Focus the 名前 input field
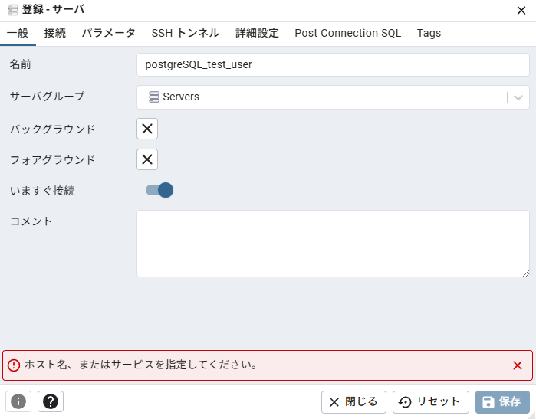536x419 pixels. [x=333, y=64]
